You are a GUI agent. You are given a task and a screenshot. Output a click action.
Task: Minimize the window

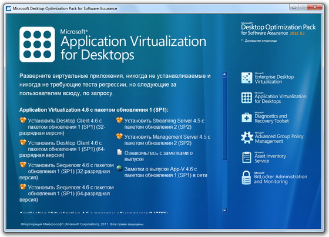294,8
